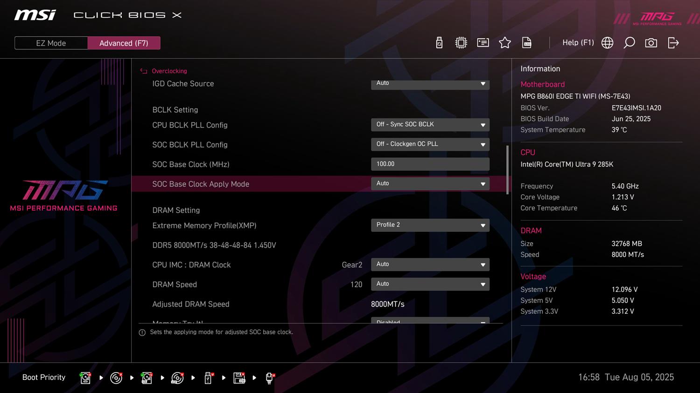Click the settings list vertical scrollbar
The image size is (700, 393).
pyautogui.click(x=507, y=170)
